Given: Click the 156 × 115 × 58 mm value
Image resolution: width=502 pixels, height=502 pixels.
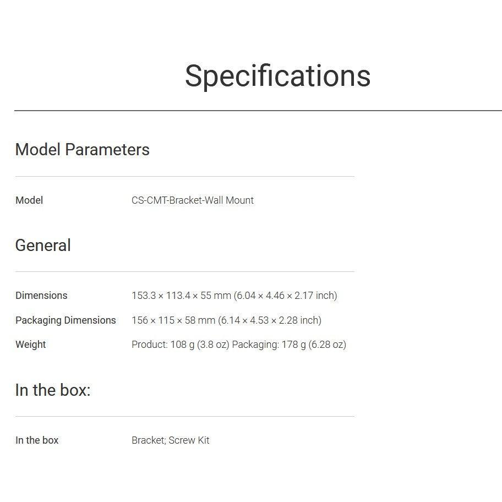Looking at the screenshot, I should (173, 320).
